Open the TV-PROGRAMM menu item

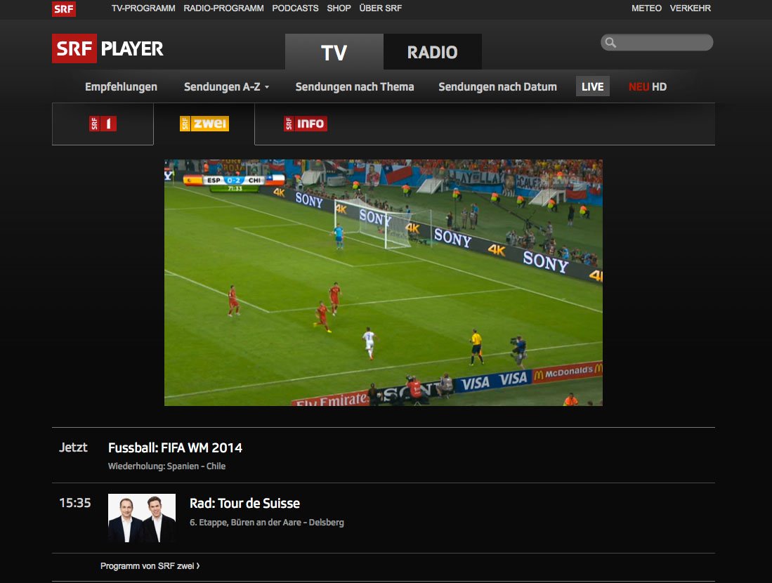[143, 8]
